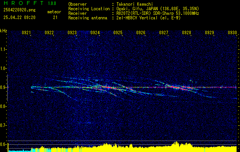Click the kHz axis unit label

point(3,31)
